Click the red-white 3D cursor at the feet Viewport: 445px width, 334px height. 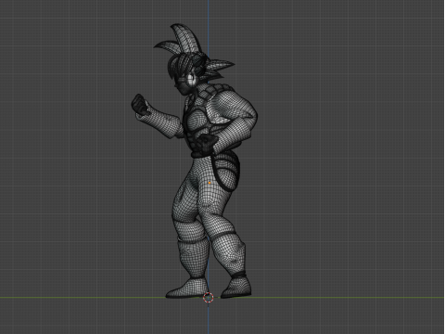pos(209,298)
